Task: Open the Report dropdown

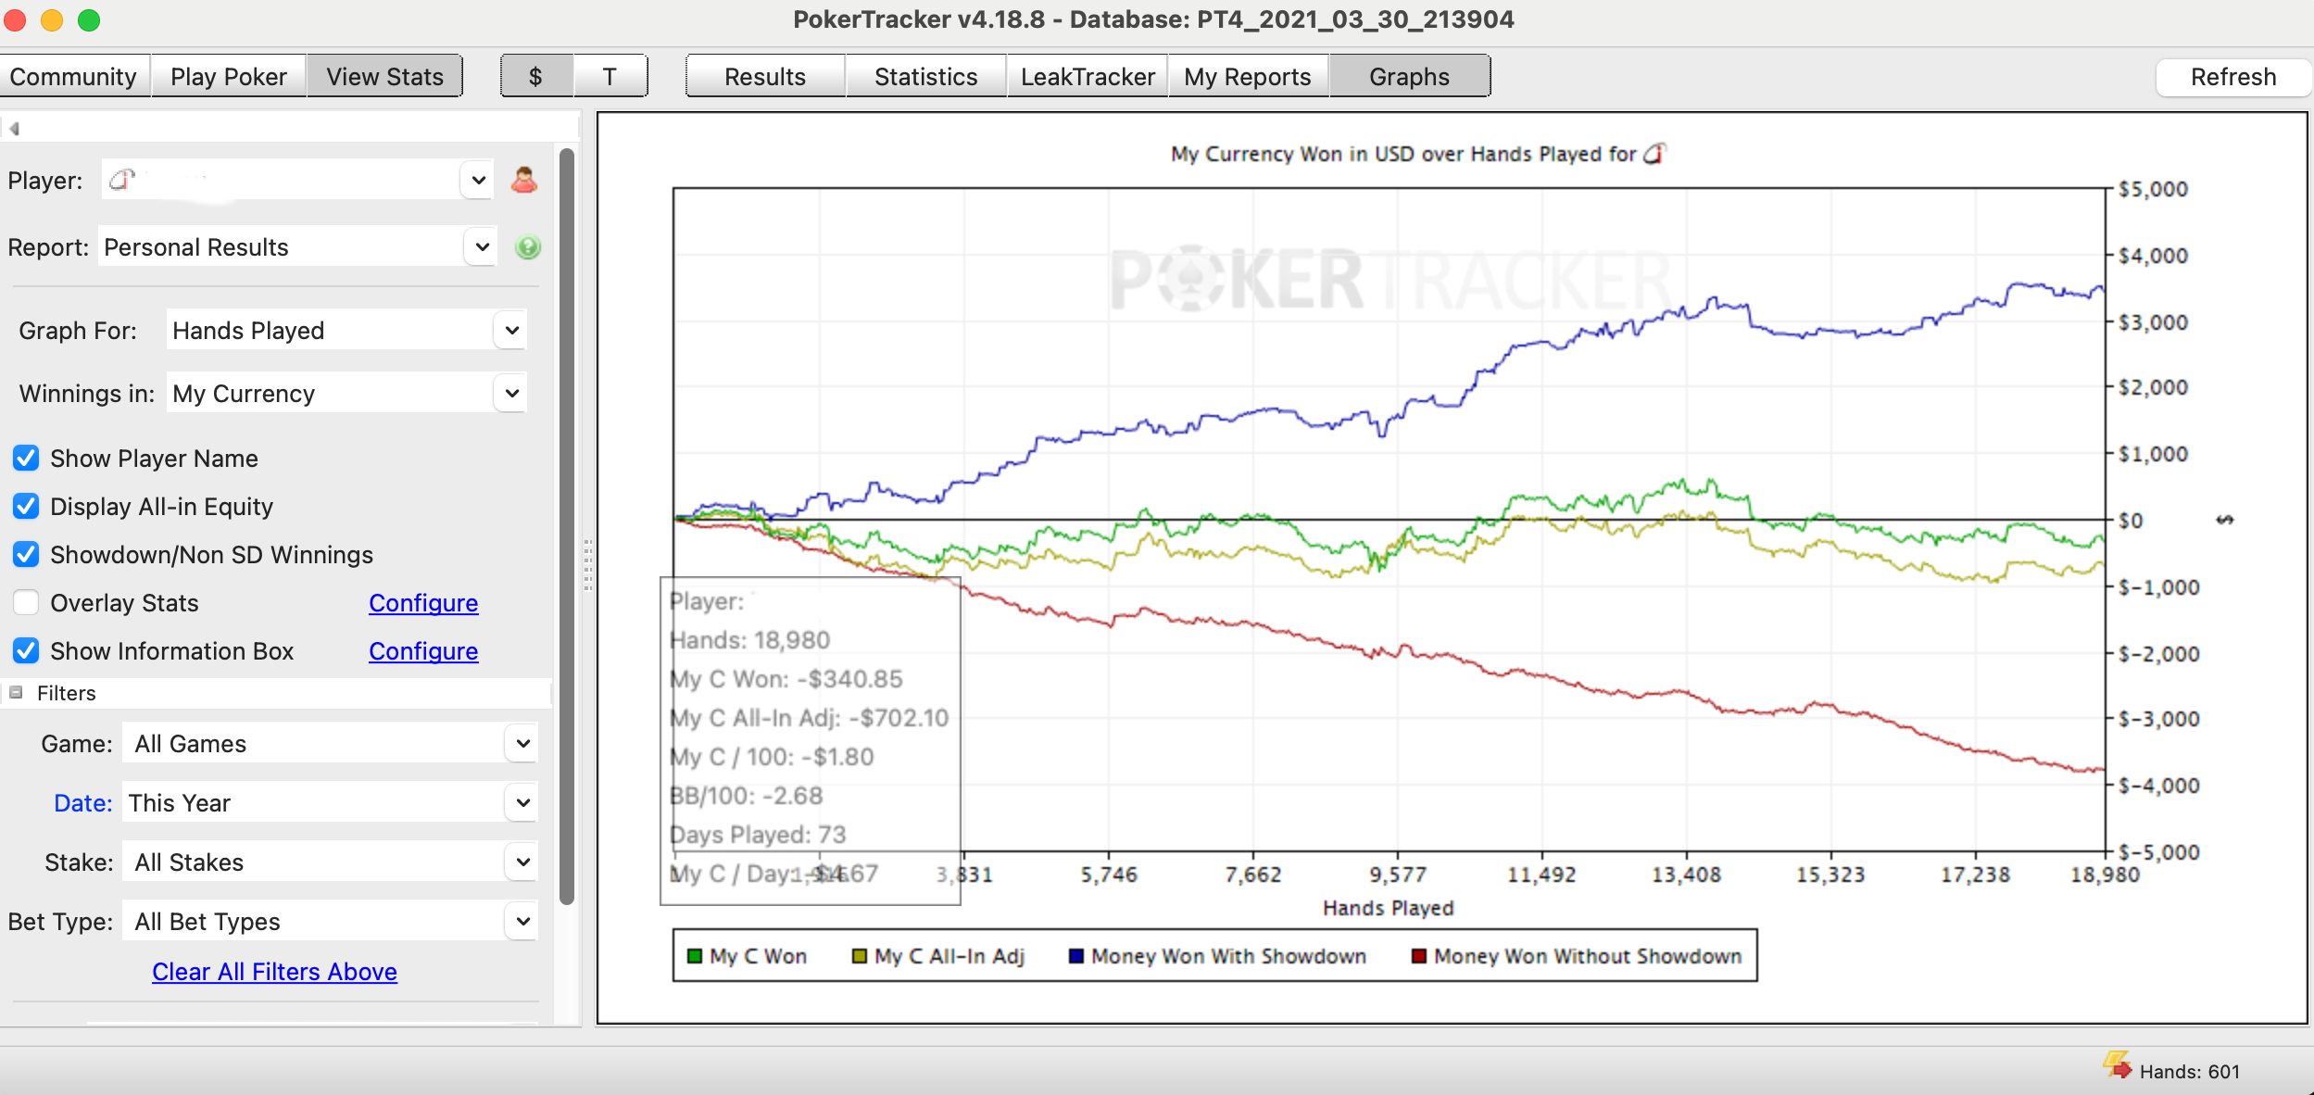Action: [x=482, y=246]
